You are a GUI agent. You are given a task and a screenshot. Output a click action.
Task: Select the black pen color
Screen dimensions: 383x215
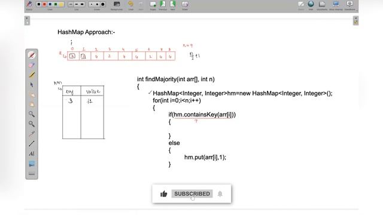38,4
